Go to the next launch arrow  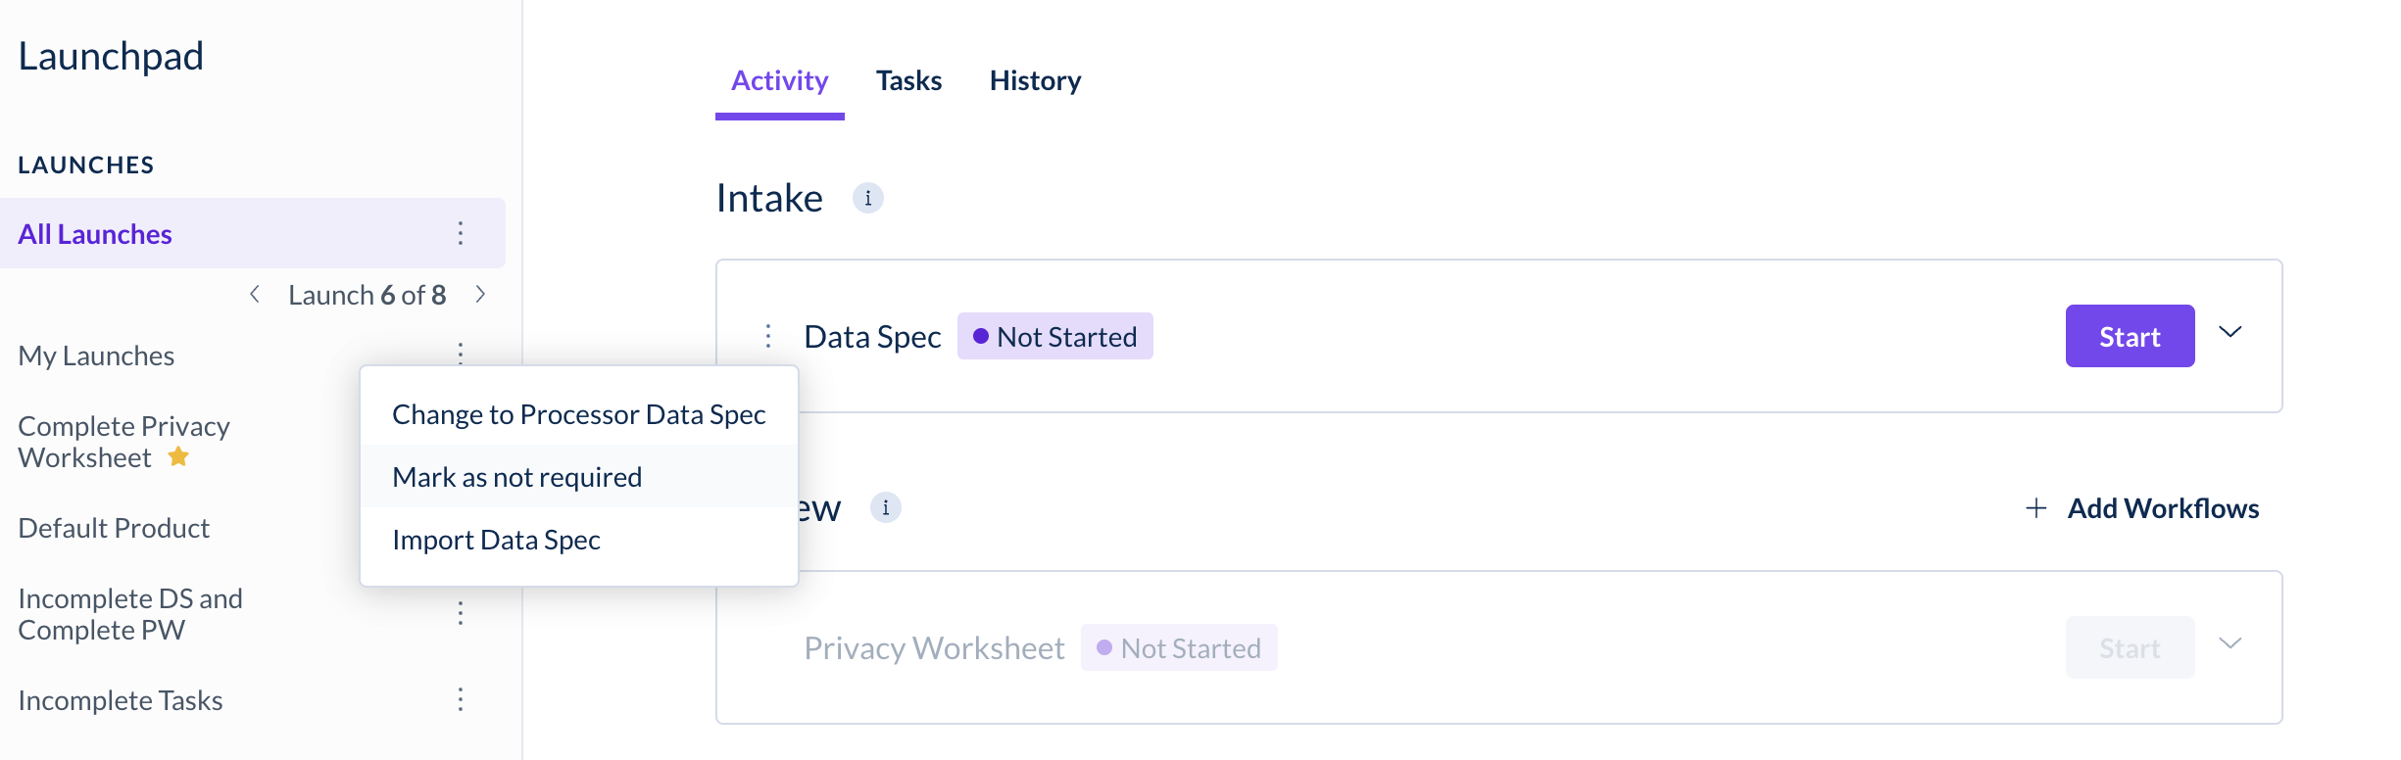(x=480, y=294)
